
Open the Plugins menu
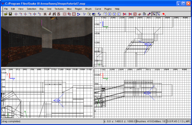click(108, 9)
